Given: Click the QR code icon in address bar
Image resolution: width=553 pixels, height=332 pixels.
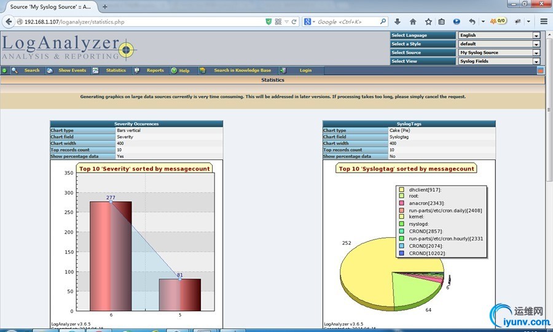Looking at the screenshot, I should pyautogui.click(x=278, y=22).
